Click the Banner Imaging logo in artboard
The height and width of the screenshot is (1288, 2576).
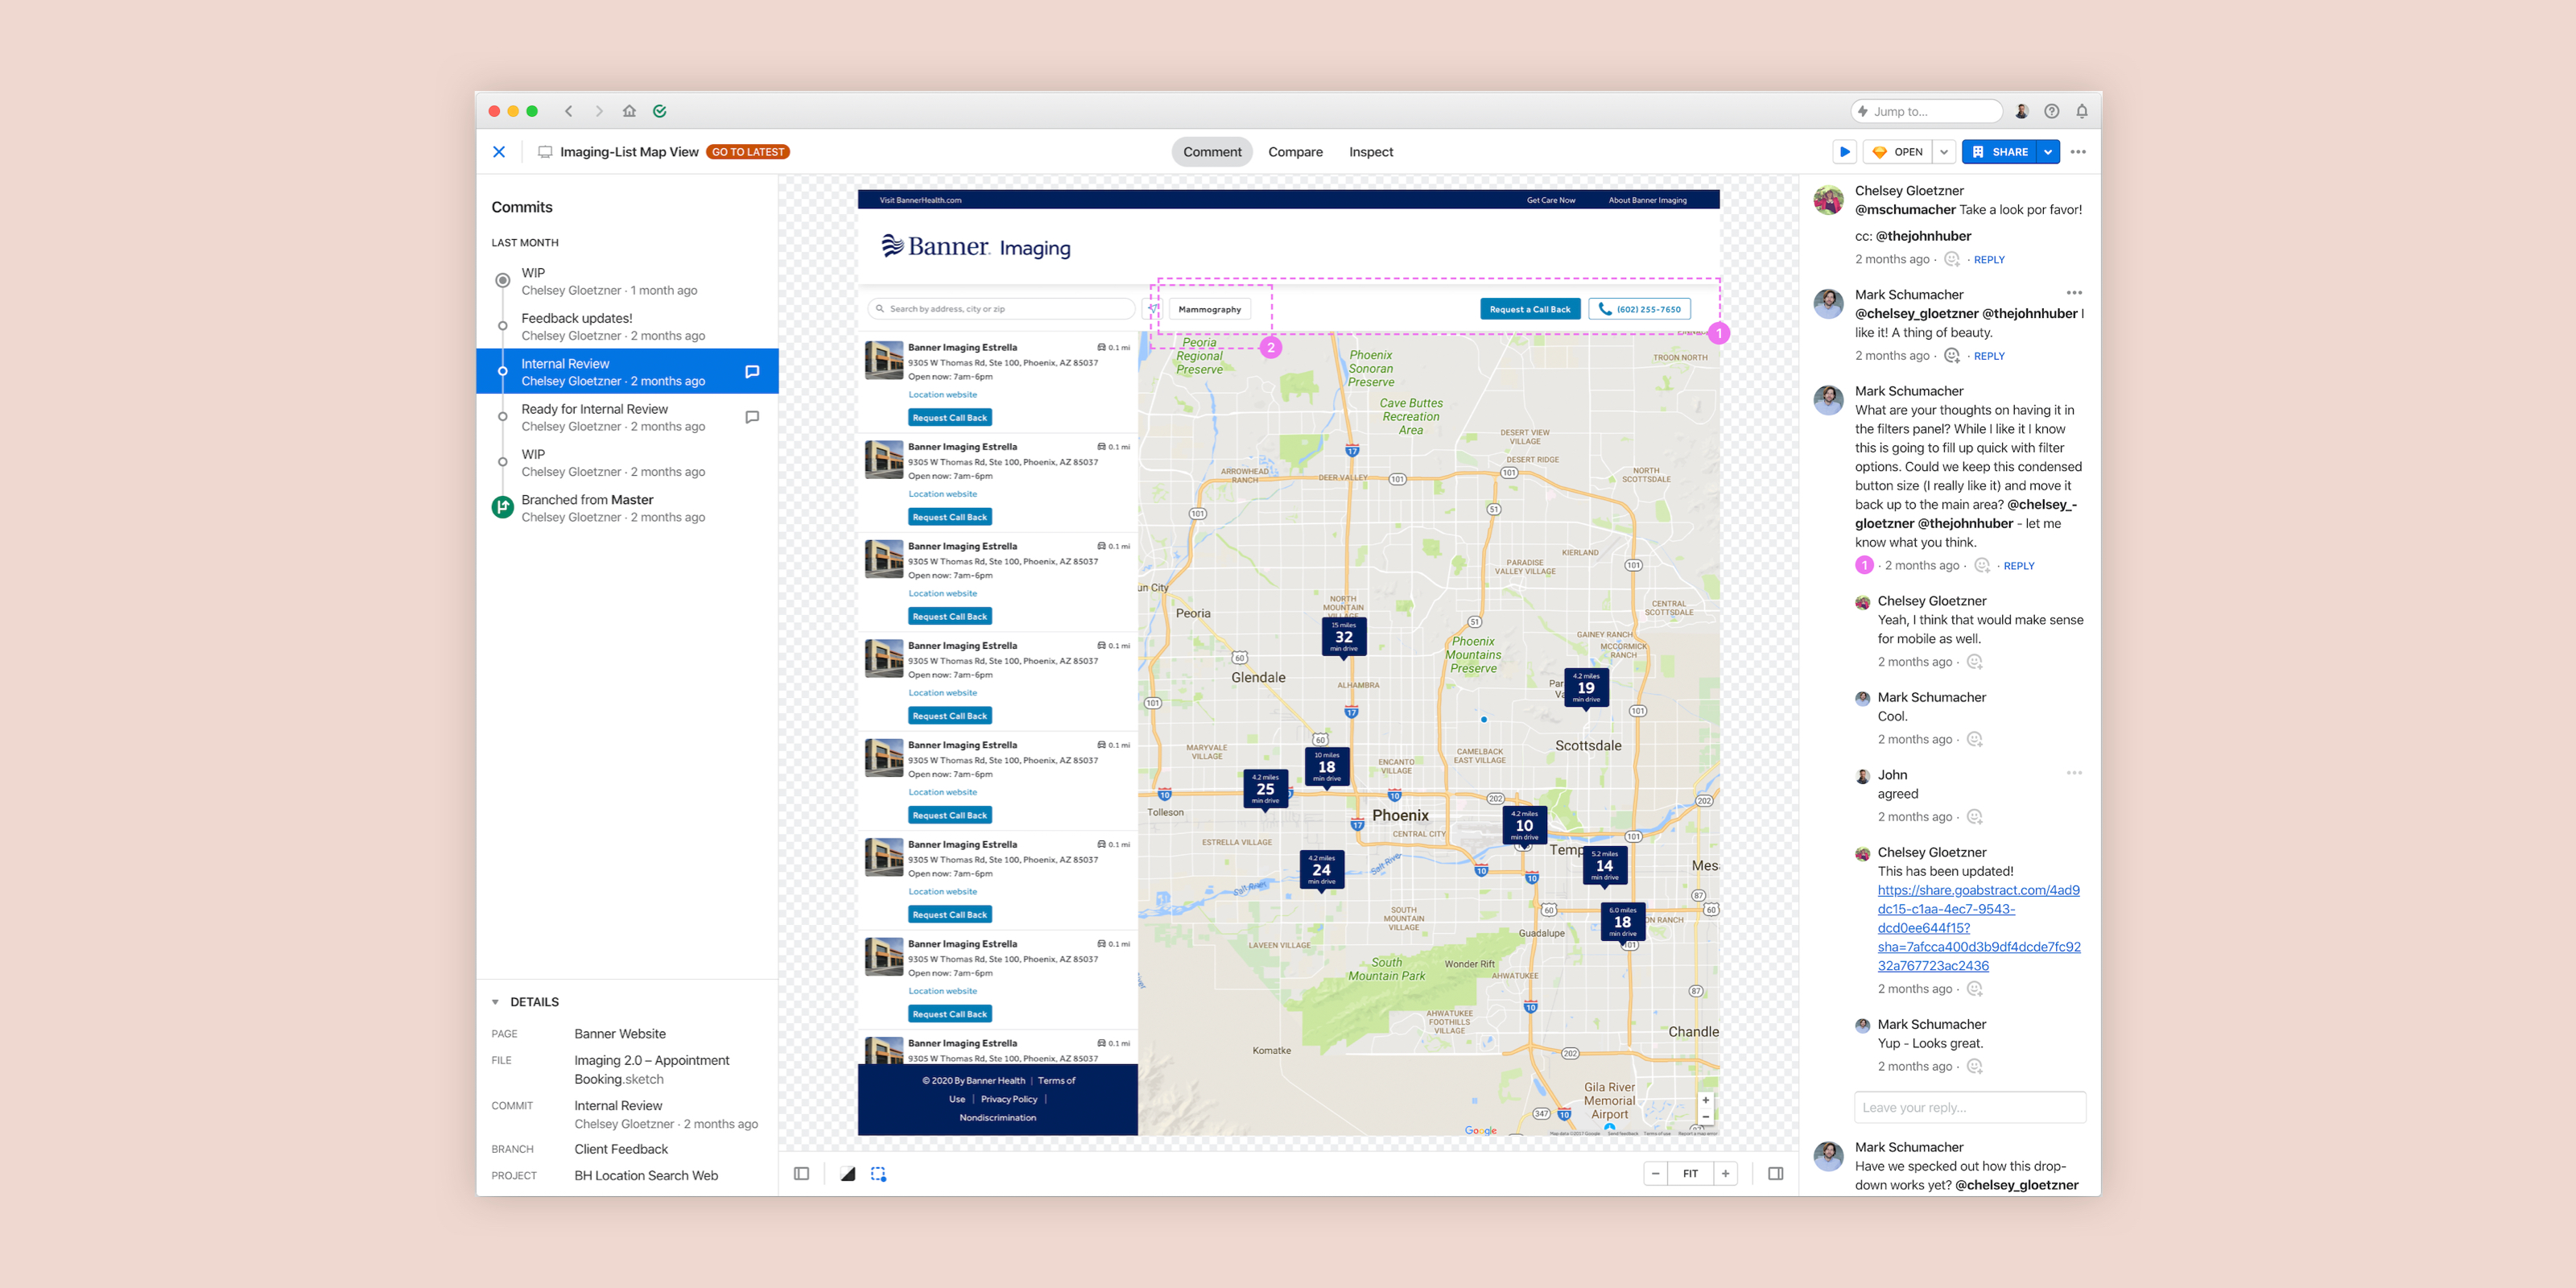[975, 247]
